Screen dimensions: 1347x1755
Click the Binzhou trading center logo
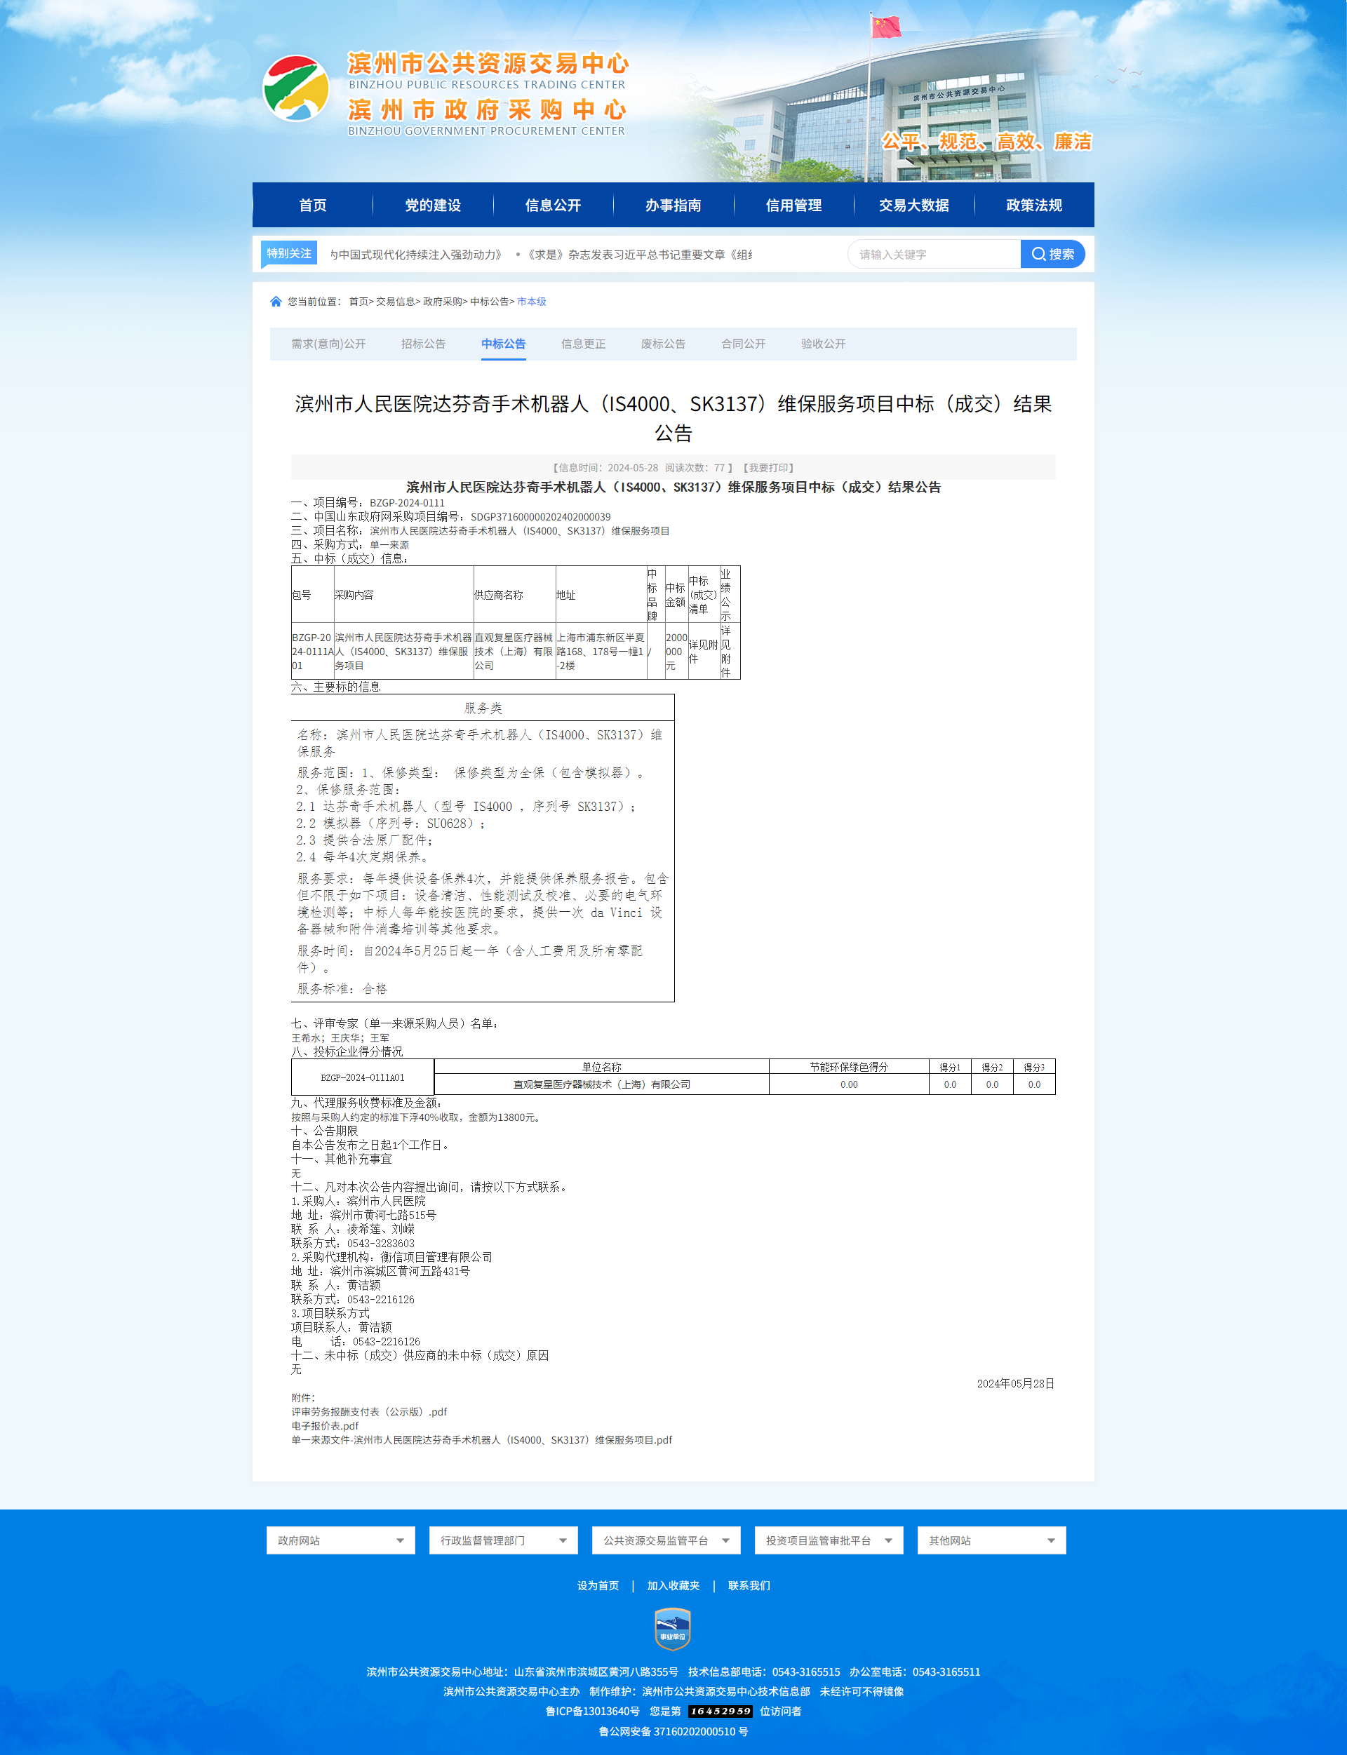coord(296,88)
